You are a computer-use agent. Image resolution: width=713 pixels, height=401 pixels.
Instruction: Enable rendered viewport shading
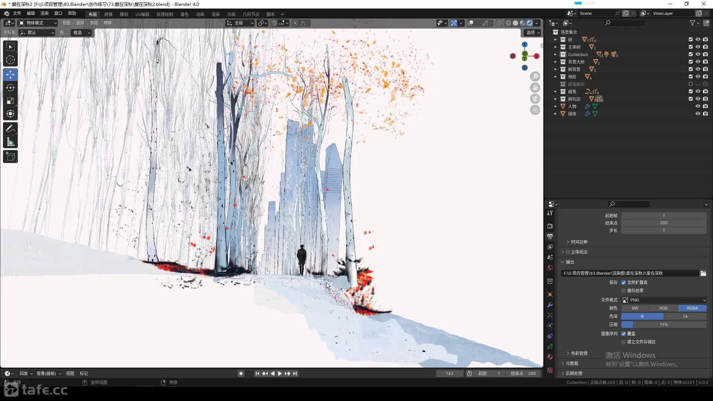coord(530,23)
